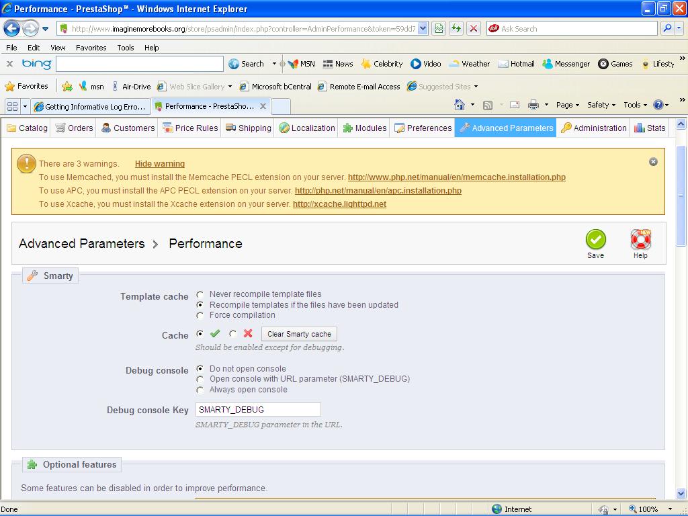688x516 pixels.
Task: Select the Force compilation option
Action: 200,316
